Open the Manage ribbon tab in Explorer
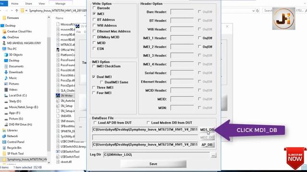307x172 pixels. (x=60, y=3)
